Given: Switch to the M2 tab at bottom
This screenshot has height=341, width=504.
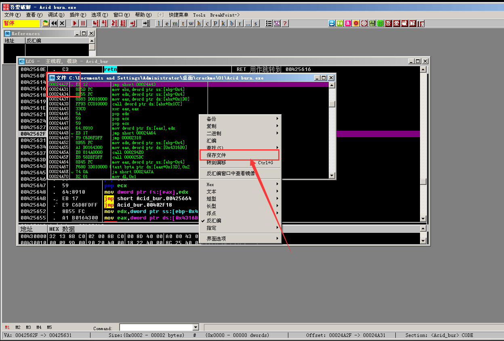Looking at the screenshot, I should click(x=18, y=327).
